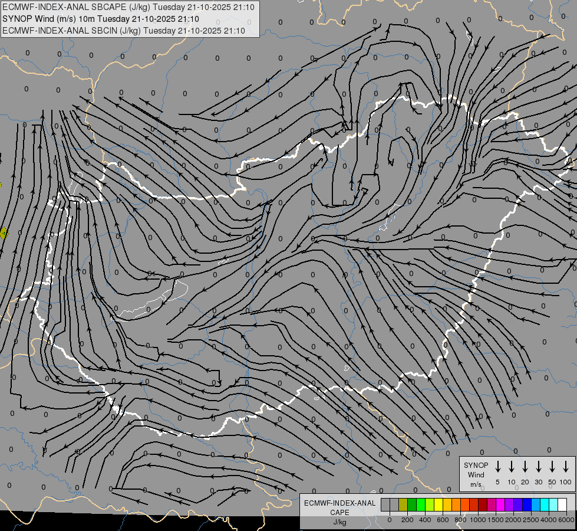The image size is (577, 531).
Task: Click the SBCIN title line
Action: pos(123,31)
